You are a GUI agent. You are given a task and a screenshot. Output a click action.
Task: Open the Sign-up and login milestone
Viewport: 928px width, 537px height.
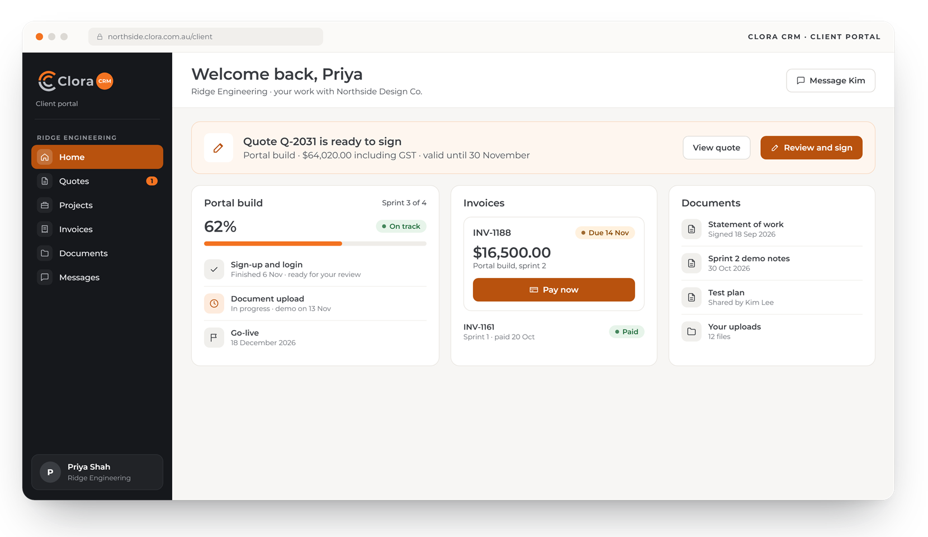(315, 269)
